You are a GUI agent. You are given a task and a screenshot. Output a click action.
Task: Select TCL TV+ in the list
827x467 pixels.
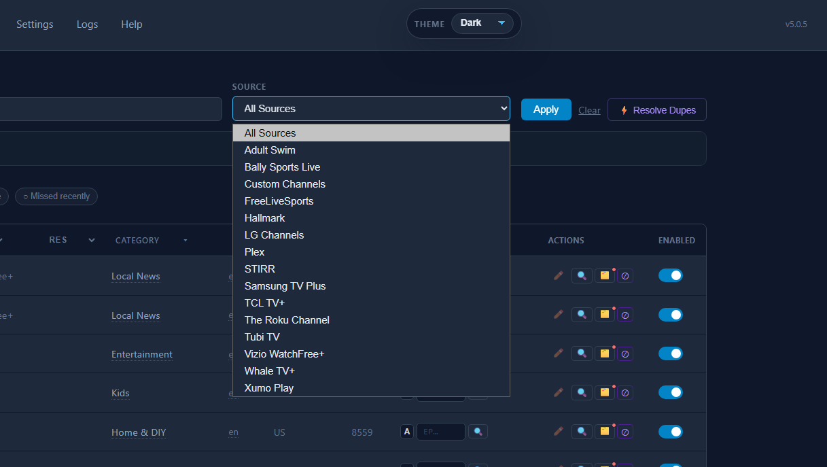(371, 303)
